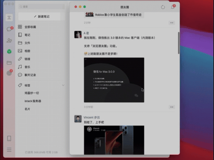
Task: Close the 朋友圈 window
Action: (76, 7)
